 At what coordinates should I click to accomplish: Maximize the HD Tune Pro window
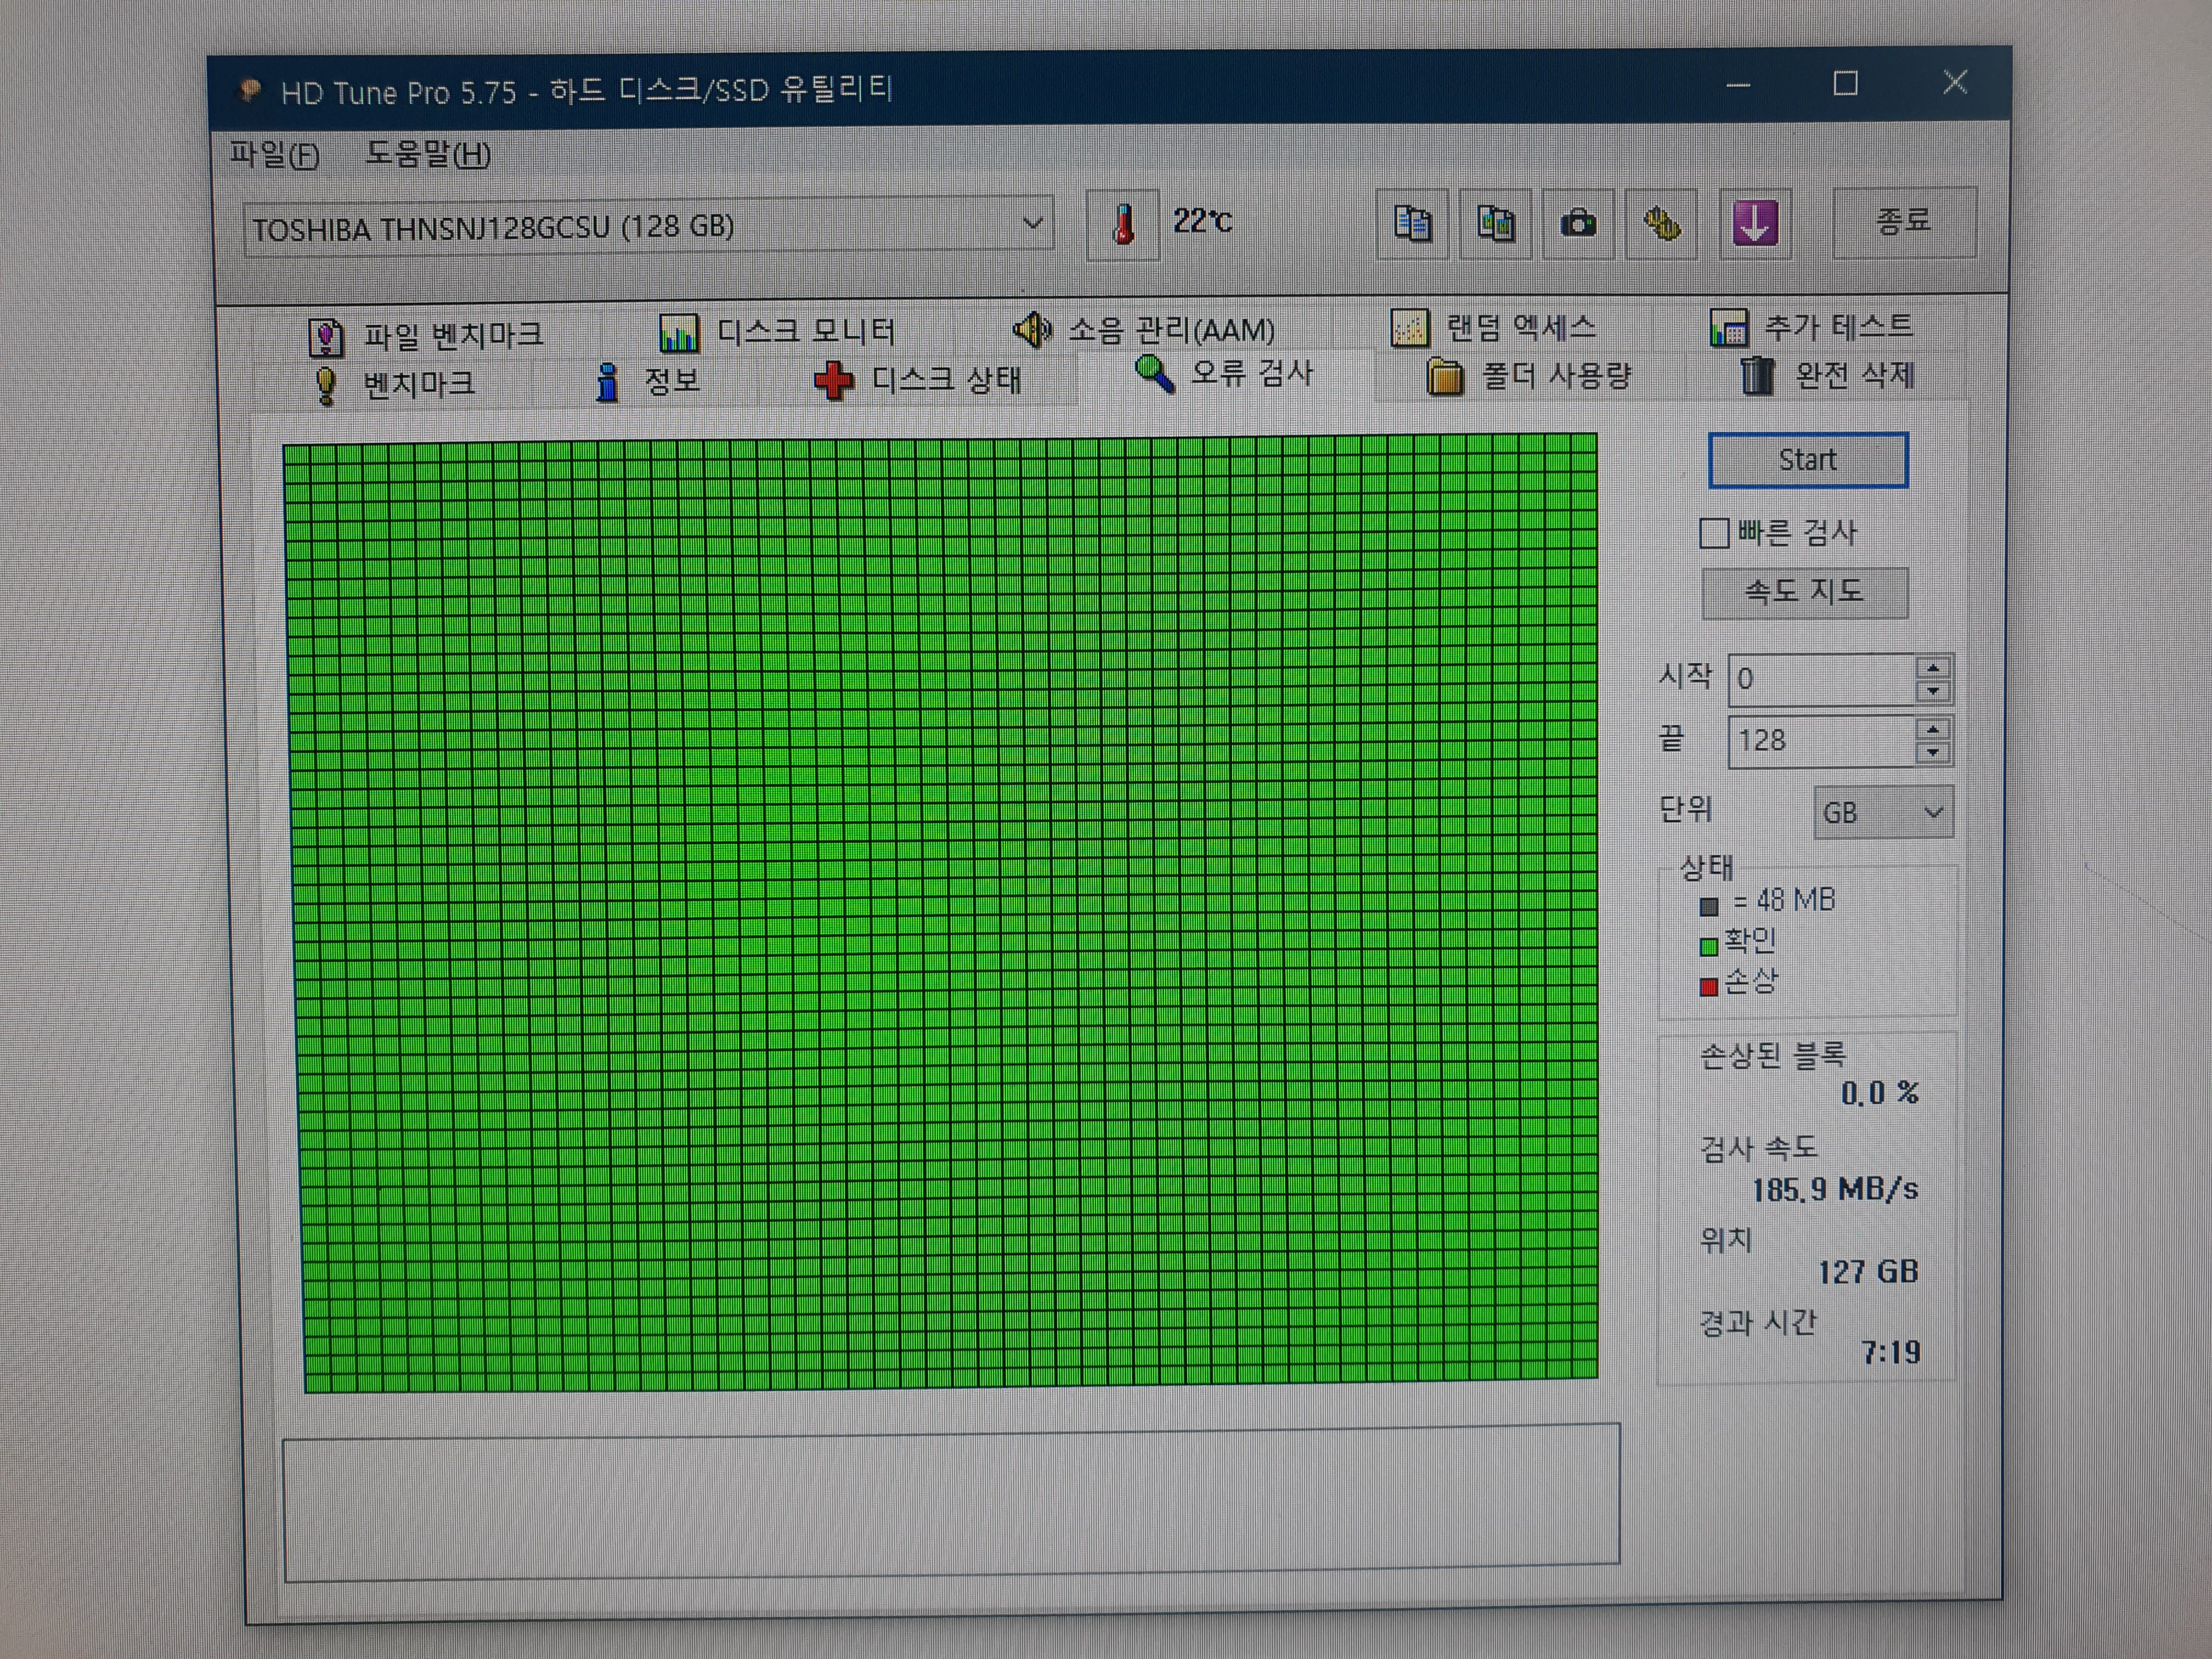point(1845,83)
